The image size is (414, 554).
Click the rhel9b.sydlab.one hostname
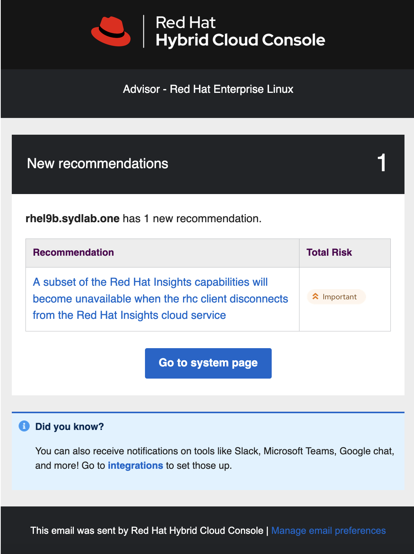tap(73, 219)
